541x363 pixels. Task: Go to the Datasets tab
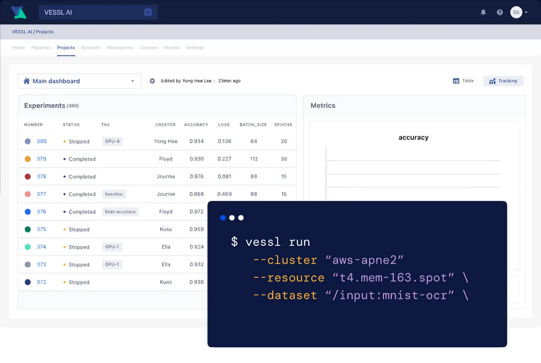(91, 48)
